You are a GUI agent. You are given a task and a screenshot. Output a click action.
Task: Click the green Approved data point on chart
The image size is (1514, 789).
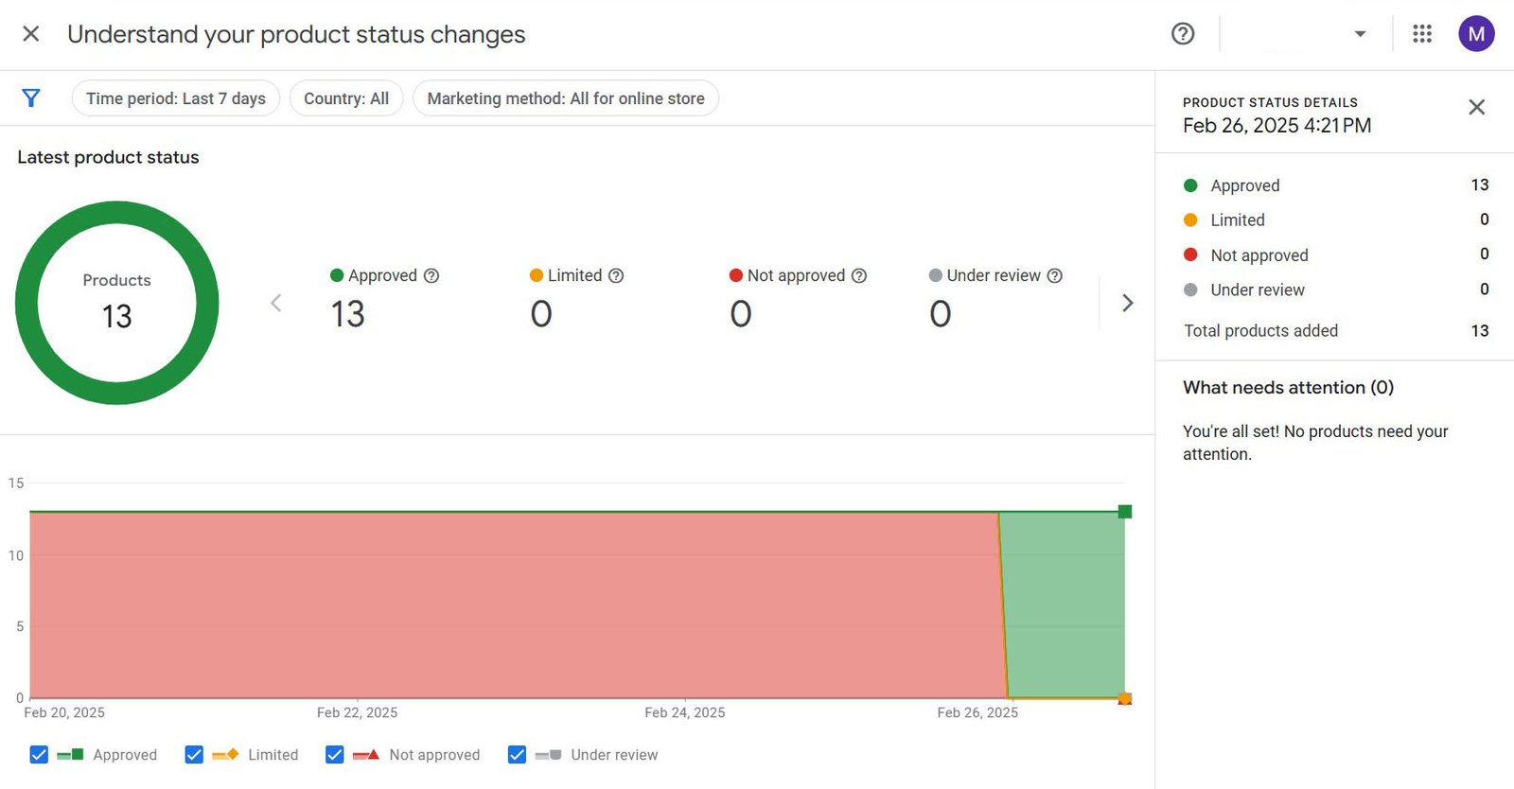[x=1124, y=512]
